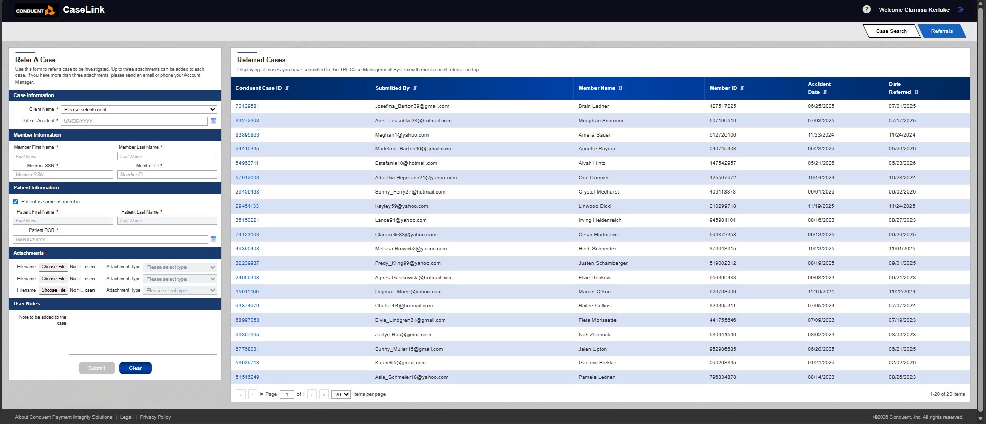Image resolution: width=986 pixels, height=424 pixels.
Task: Switch to the Case Search tab
Action: tap(891, 31)
